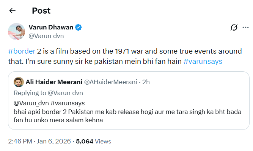Open the 5,064 Views count
This screenshot has height=151, width=253.
tap(94, 142)
